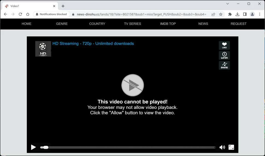This screenshot has height=156, width=265.
Task: Open the GENRE menu item
Action: [x=62, y=24]
